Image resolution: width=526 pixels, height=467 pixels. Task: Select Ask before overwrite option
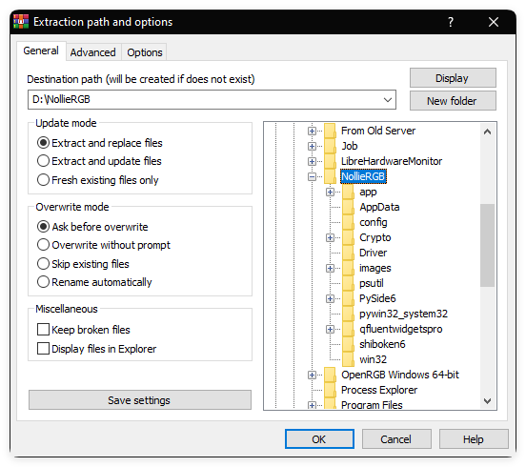tap(43, 227)
